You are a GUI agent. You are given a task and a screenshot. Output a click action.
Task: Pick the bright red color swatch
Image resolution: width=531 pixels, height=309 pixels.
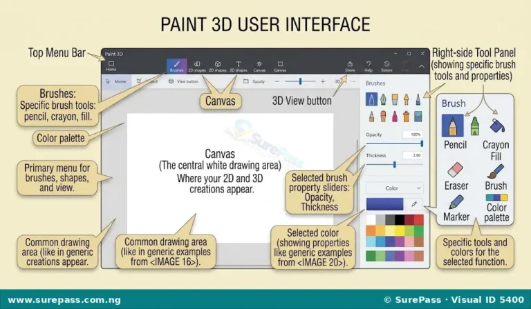418,219
